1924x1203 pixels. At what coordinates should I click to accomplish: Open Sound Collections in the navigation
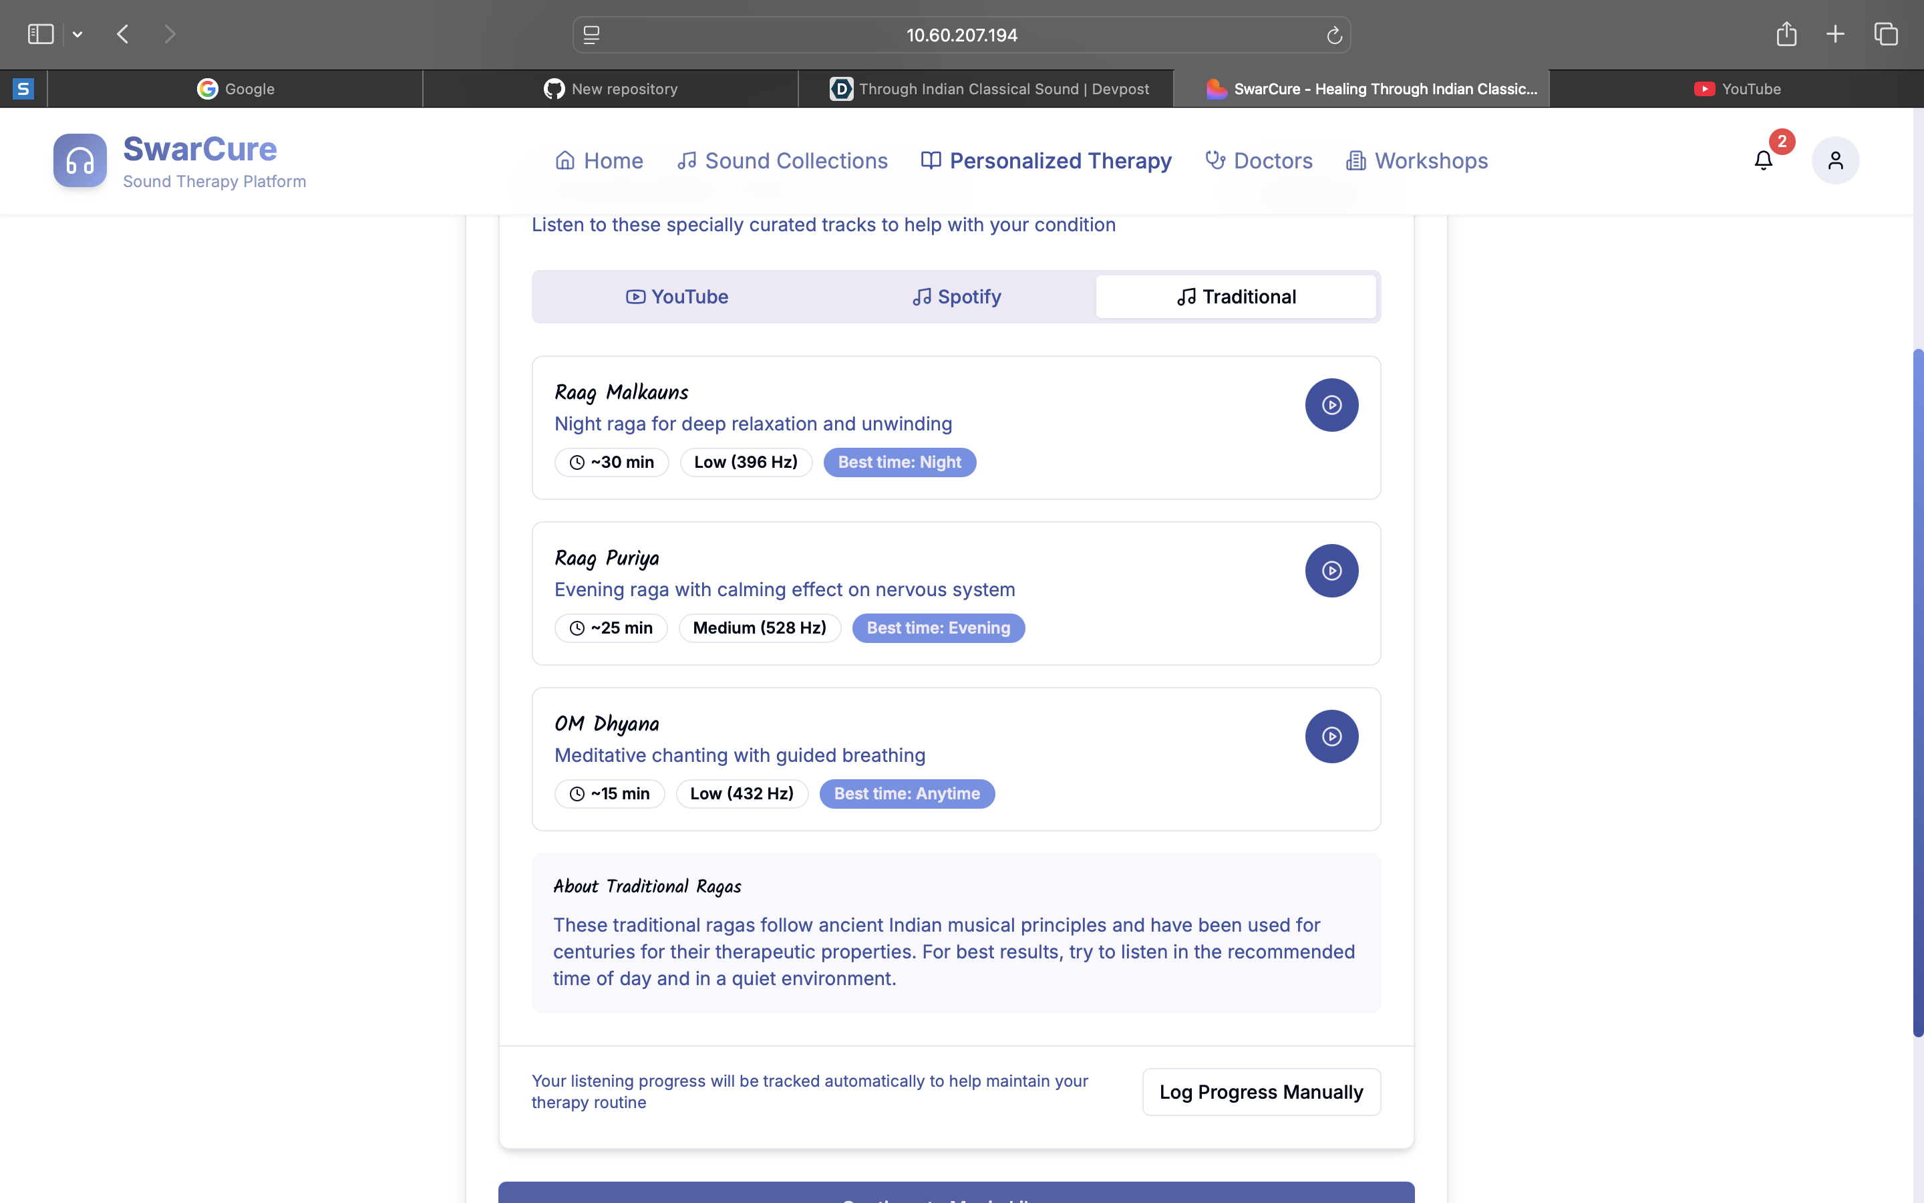[x=782, y=160]
